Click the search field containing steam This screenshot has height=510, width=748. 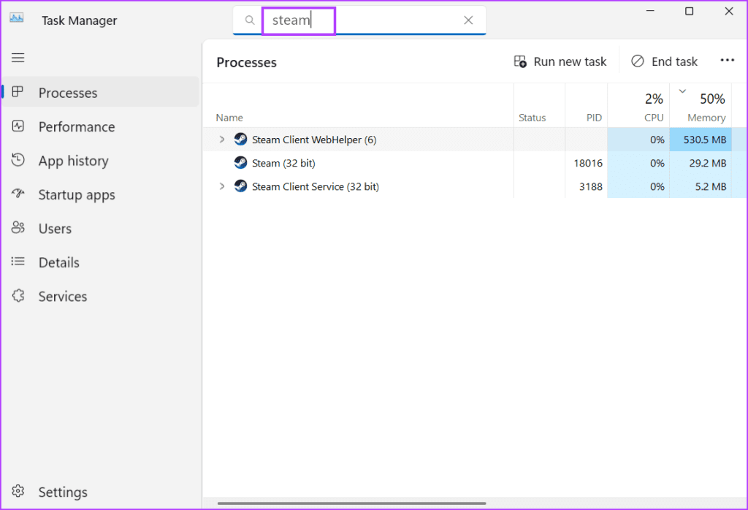[x=359, y=20]
